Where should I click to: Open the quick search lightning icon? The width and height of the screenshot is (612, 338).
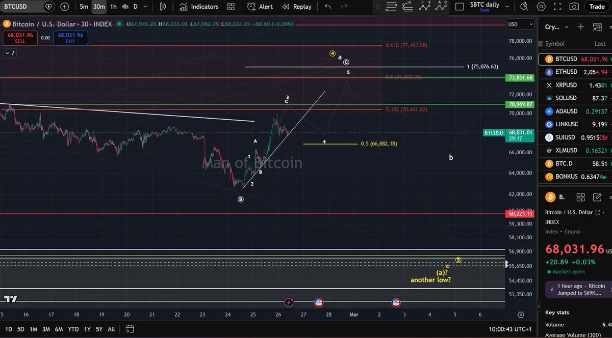pyautogui.click(x=524, y=7)
